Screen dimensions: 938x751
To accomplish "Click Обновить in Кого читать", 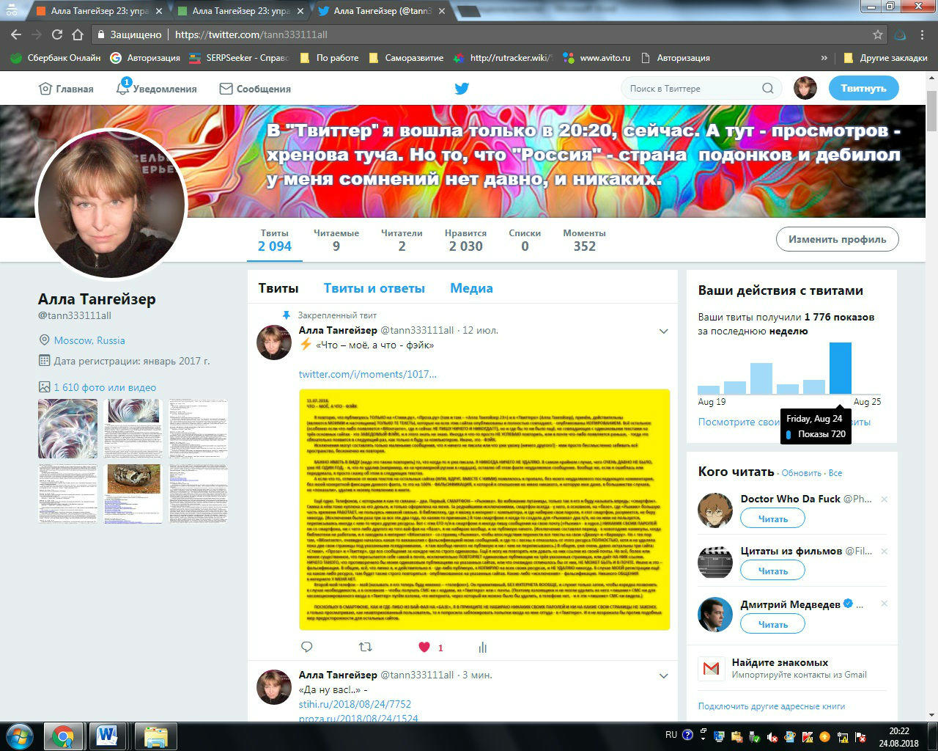I will 801,473.
